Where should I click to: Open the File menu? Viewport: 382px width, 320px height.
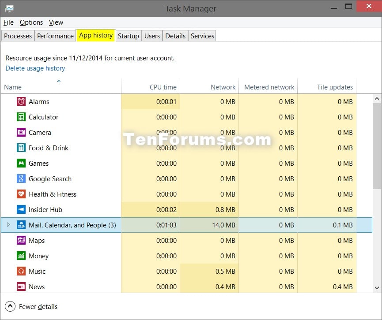point(8,22)
